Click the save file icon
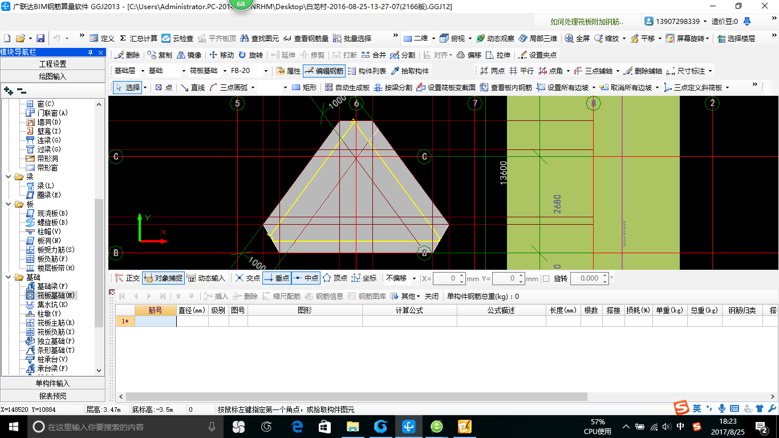The image size is (779, 438). click(x=40, y=38)
